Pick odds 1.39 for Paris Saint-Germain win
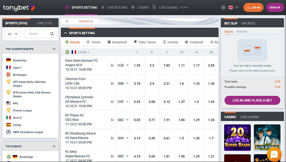This screenshot has height=162, width=286. [137, 65]
